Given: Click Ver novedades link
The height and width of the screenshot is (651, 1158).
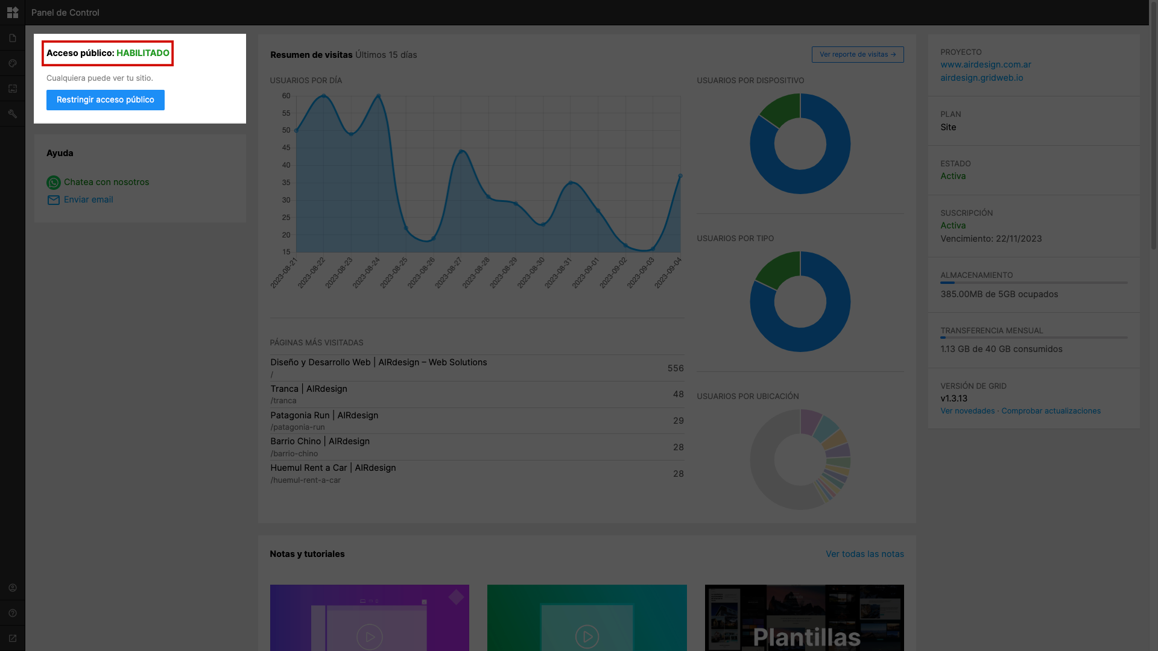Looking at the screenshot, I should pos(967,411).
